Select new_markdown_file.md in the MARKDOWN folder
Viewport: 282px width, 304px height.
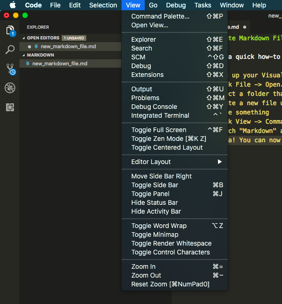[x=59, y=63]
